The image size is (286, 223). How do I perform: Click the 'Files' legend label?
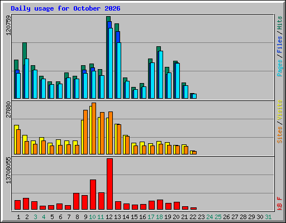tap(280, 44)
